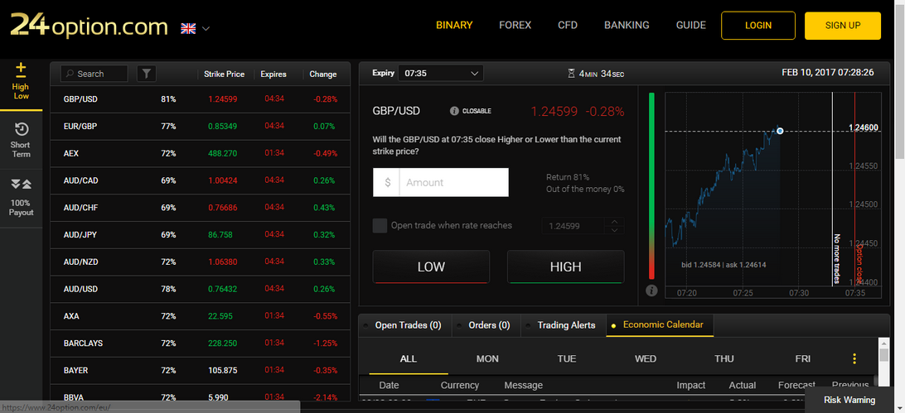Image resolution: width=905 pixels, height=413 pixels.
Task: Click the asset filter funnel icon
Action: click(x=147, y=74)
